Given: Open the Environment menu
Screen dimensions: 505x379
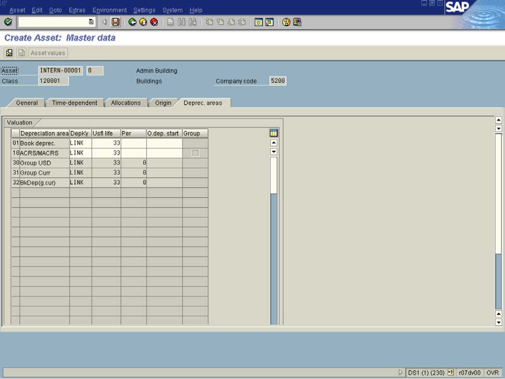Looking at the screenshot, I should (x=109, y=10).
